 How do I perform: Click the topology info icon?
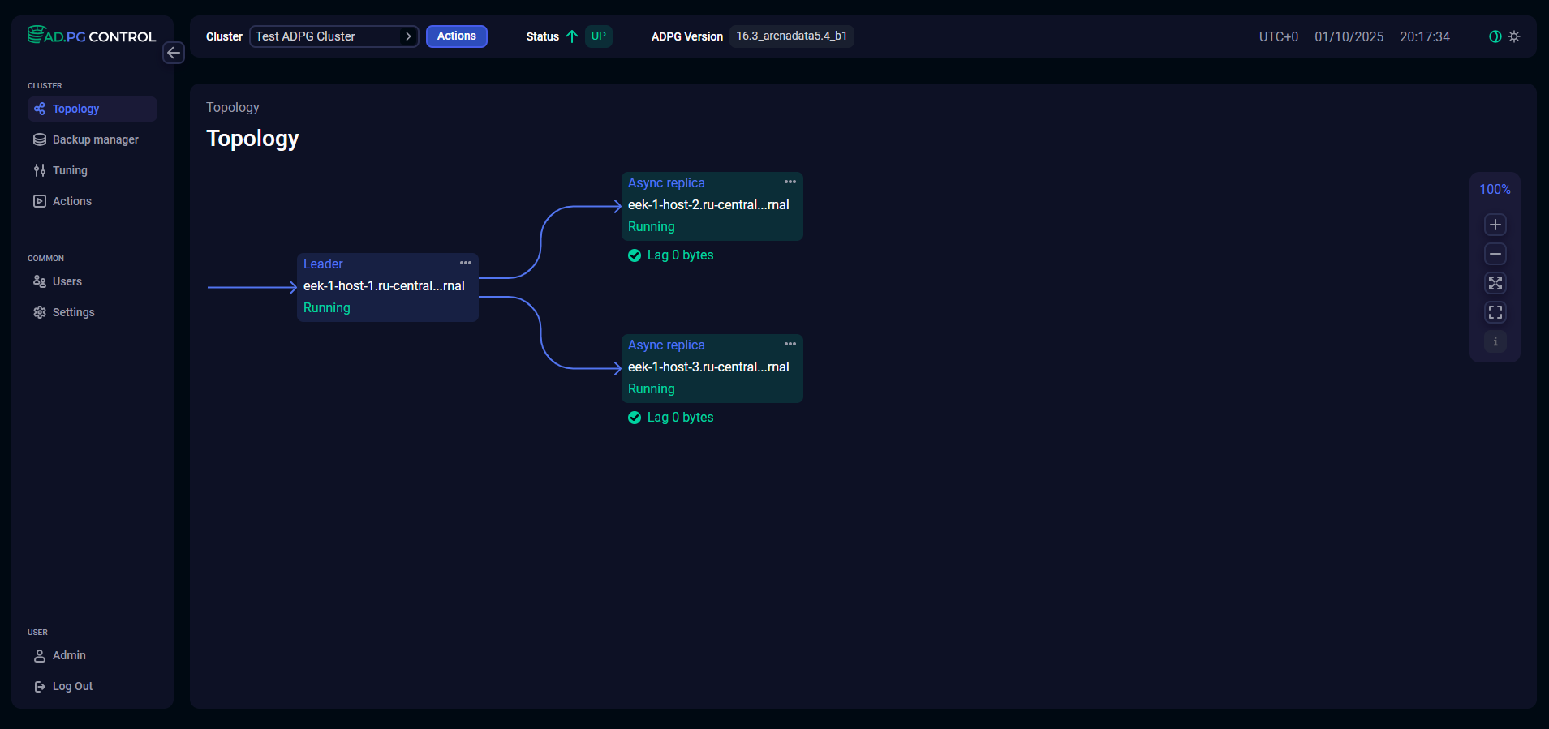pyautogui.click(x=1495, y=341)
